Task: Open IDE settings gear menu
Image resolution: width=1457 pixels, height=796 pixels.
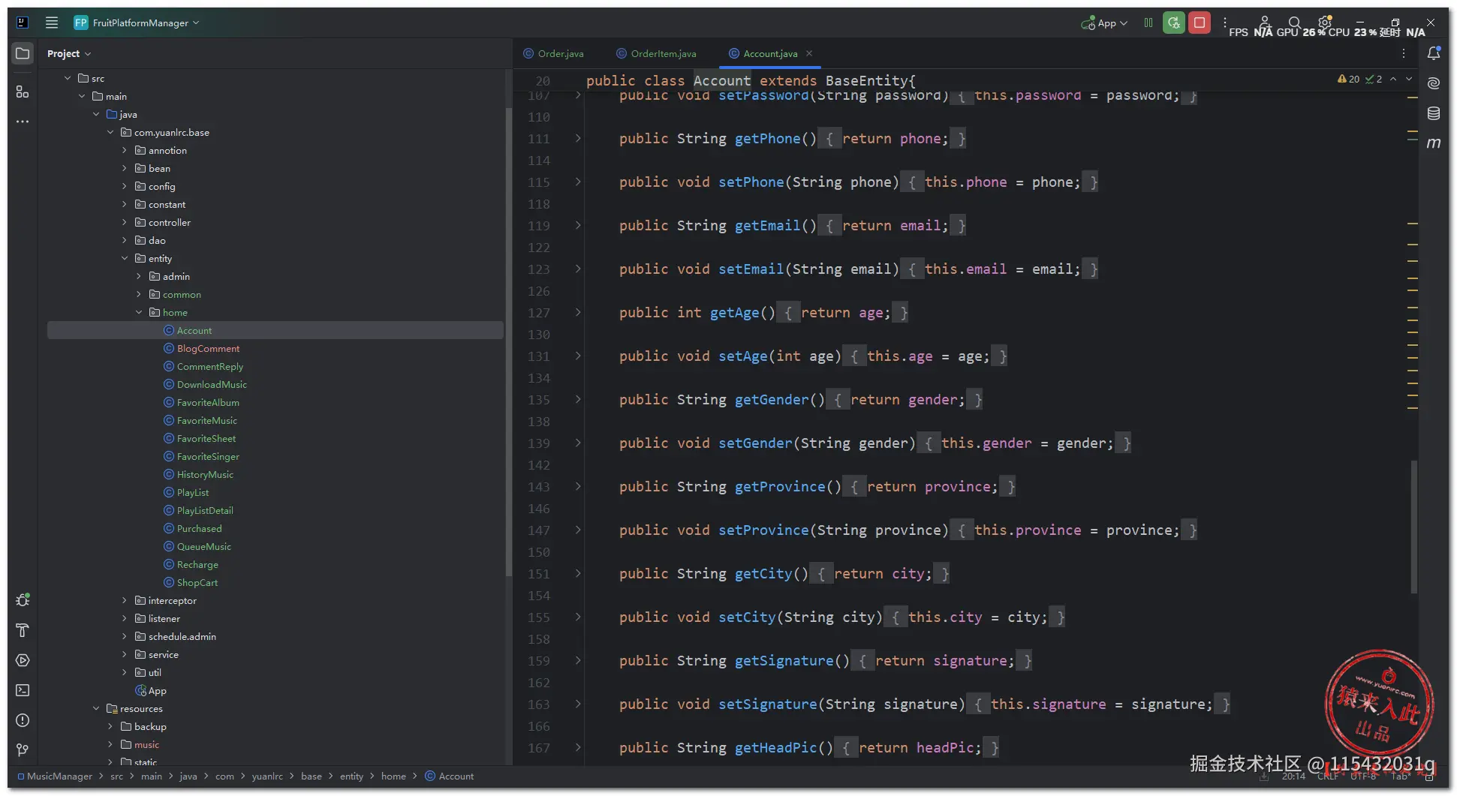Action: coord(1325,22)
